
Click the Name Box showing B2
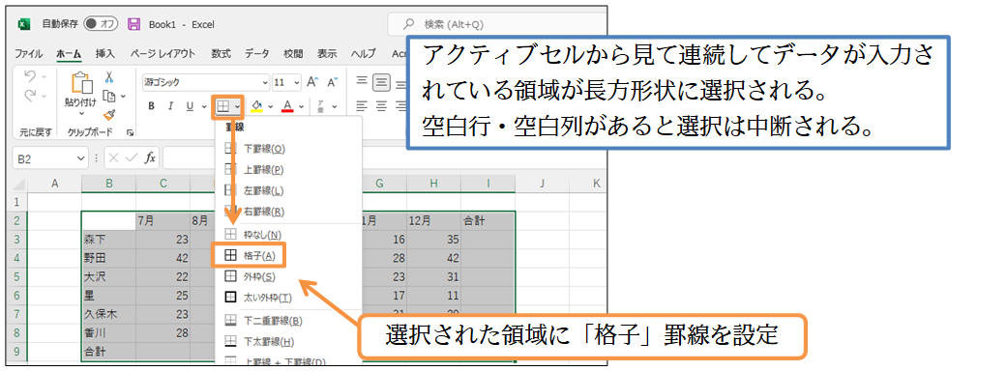pos(50,157)
